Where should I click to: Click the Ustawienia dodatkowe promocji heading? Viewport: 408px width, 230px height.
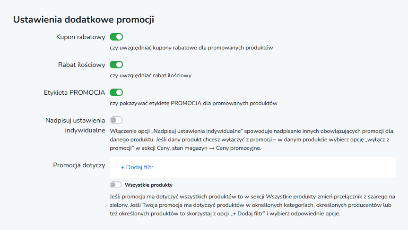pyautogui.click(x=84, y=20)
